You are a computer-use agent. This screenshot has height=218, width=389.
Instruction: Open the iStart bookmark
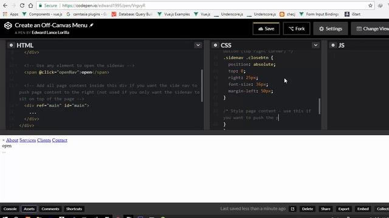(x=353, y=15)
